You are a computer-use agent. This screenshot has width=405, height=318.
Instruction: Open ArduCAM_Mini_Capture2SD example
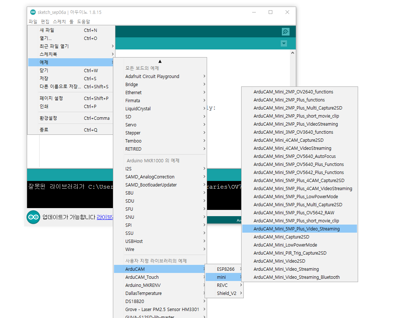[299, 237]
